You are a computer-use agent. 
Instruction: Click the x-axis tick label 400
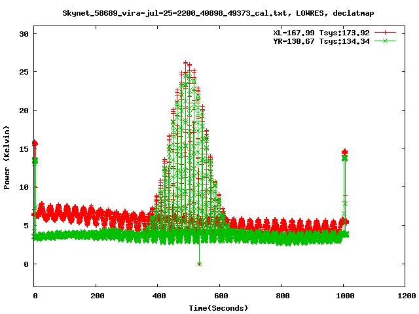point(159,296)
